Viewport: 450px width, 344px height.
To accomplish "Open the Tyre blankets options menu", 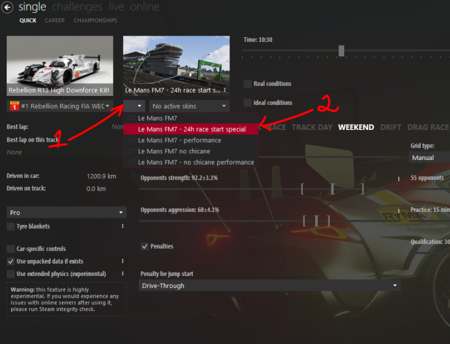I will click(x=123, y=226).
